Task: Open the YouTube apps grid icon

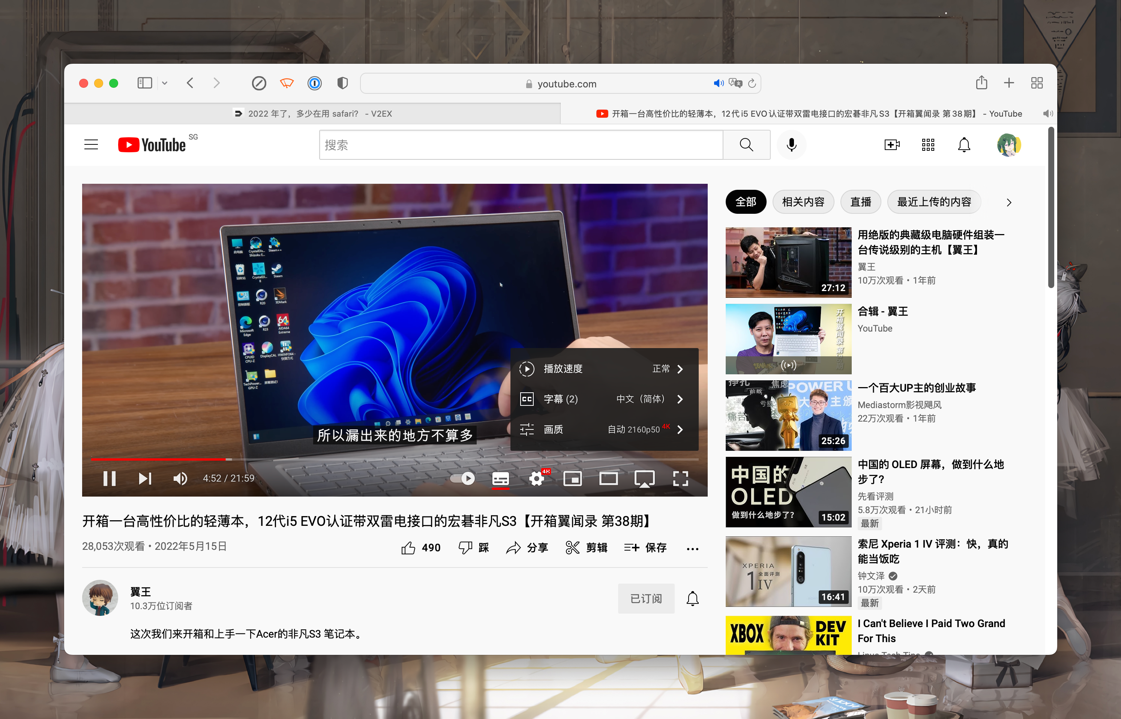Action: pos(928,145)
